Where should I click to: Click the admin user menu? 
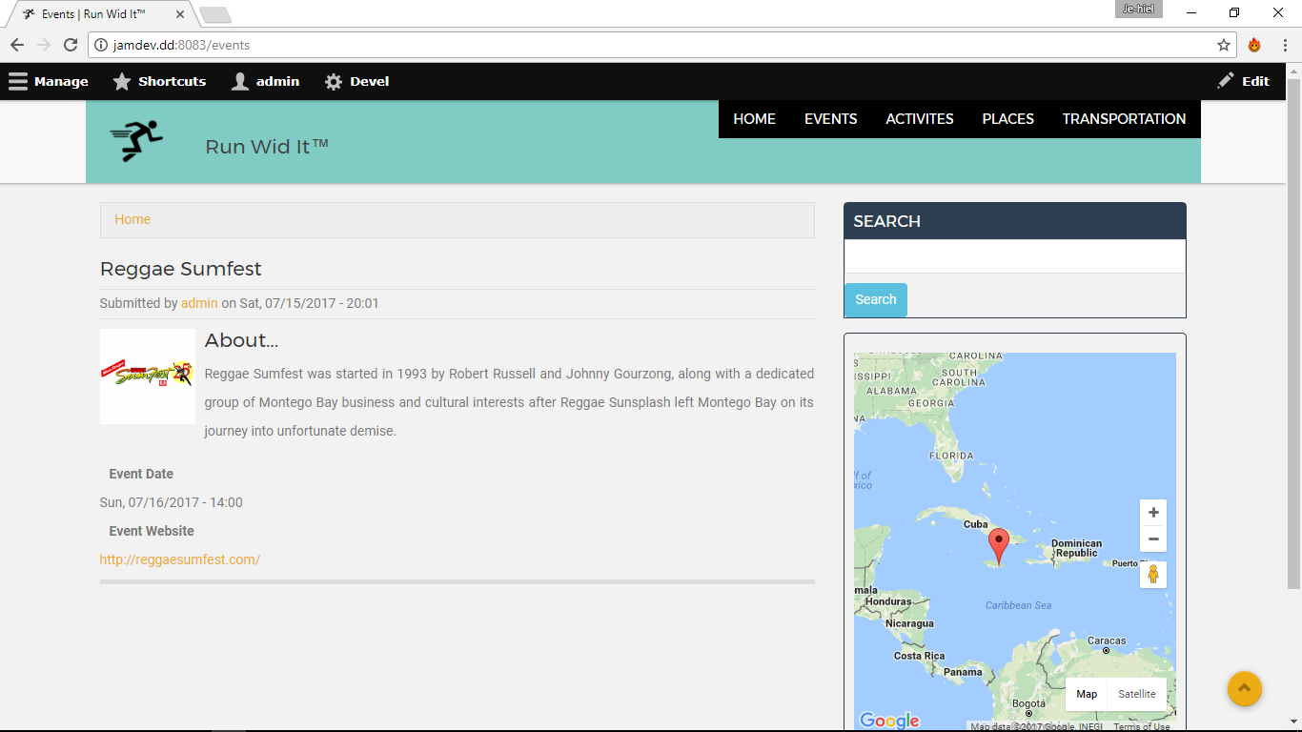click(265, 82)
